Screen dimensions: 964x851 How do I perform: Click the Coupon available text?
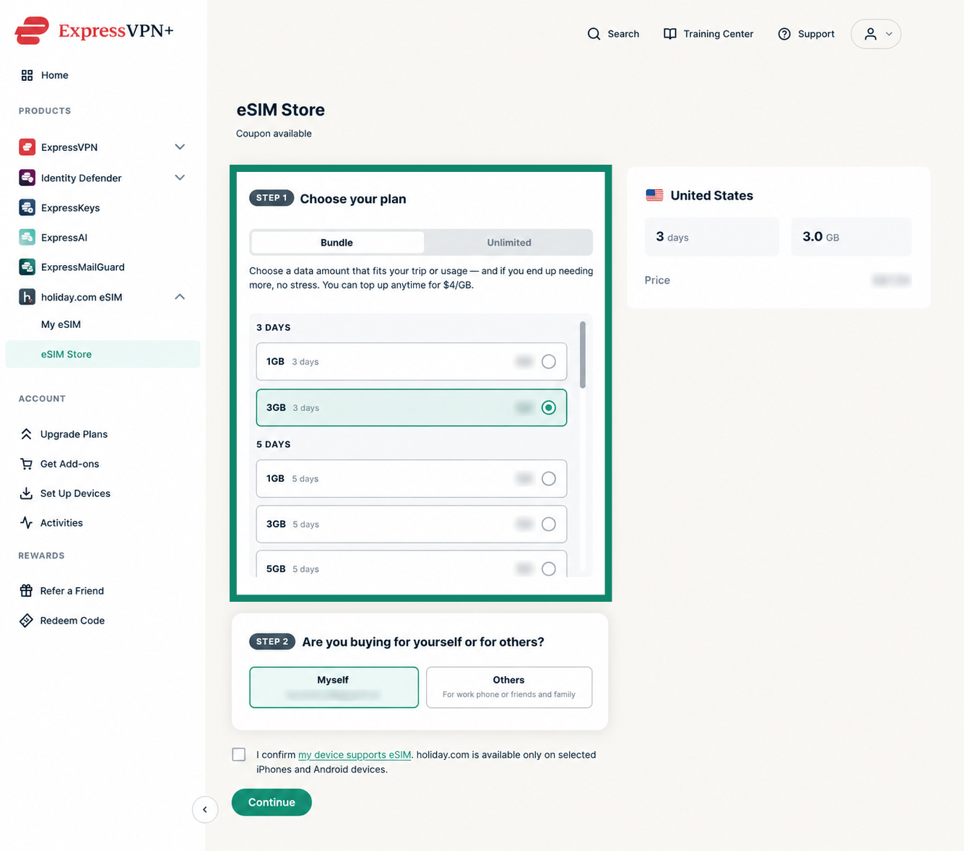point(274,134)
